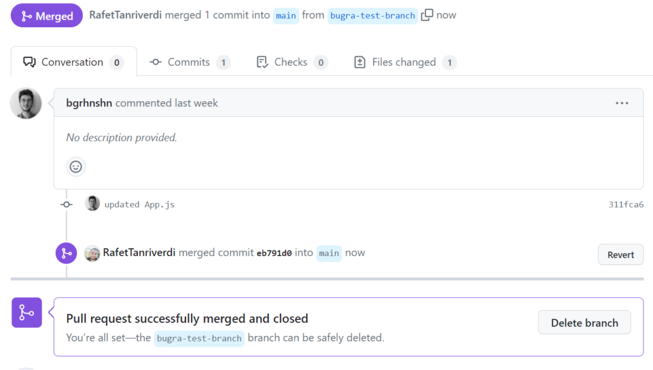Open the Checks tab
Viewport: 653px width, 370px height.
pos(292,62)
